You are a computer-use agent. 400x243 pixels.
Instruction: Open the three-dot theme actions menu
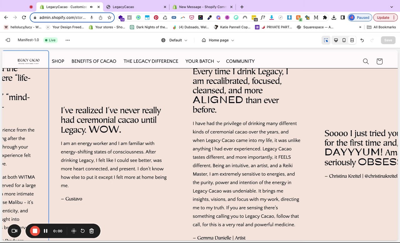(67, 40)
